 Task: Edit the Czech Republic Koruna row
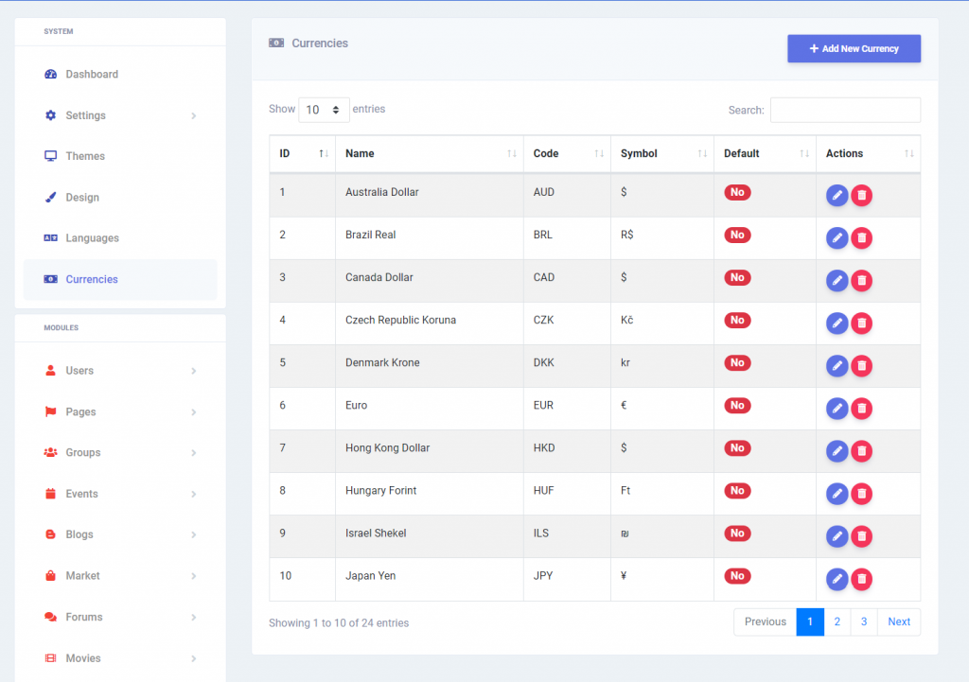pyautogui.click(x=837, y=324)
